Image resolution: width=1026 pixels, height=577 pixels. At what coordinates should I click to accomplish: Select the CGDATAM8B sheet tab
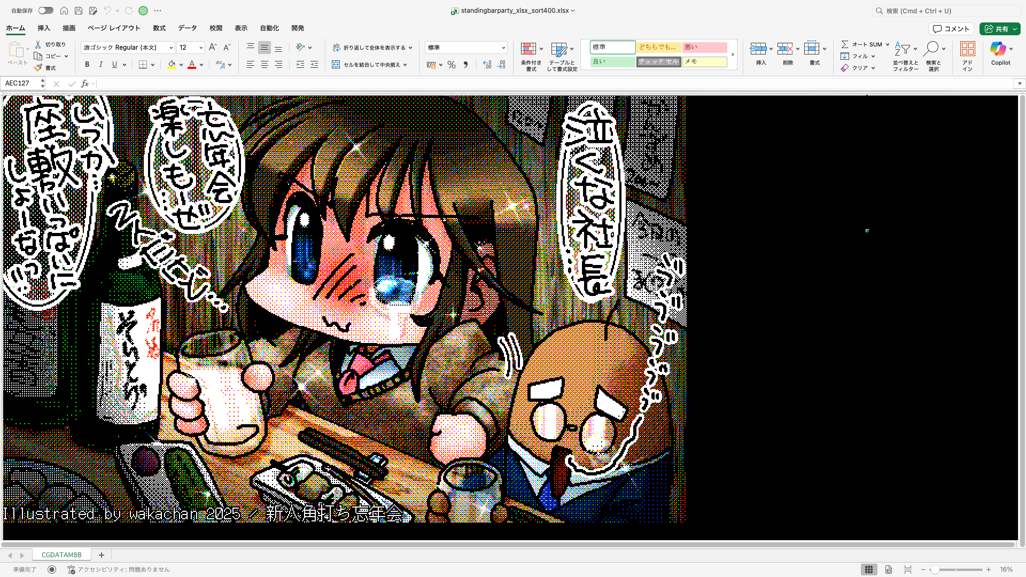[x=61, y=555]
